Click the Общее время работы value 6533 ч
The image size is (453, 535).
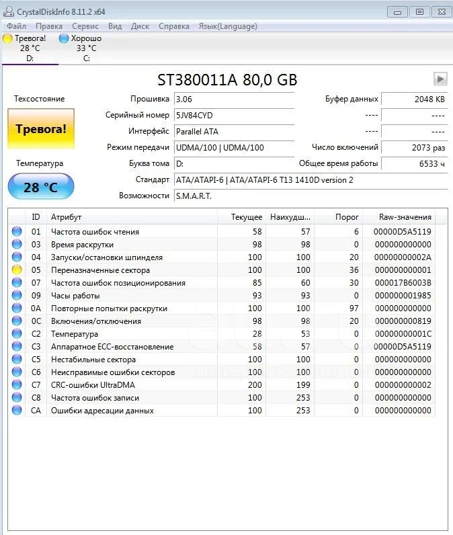pos(415,163)
